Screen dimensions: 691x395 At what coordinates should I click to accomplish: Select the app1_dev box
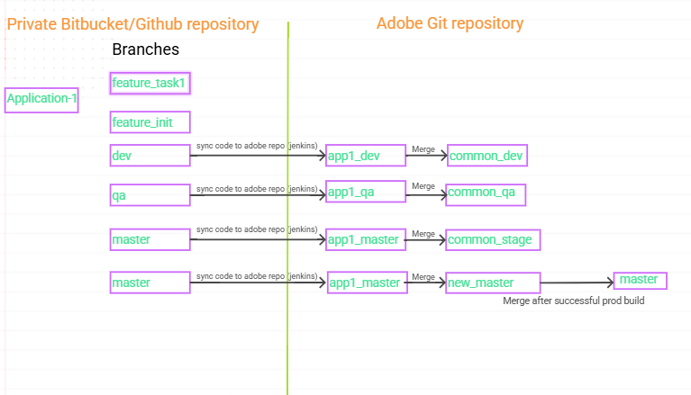click(x=366, y=156)
